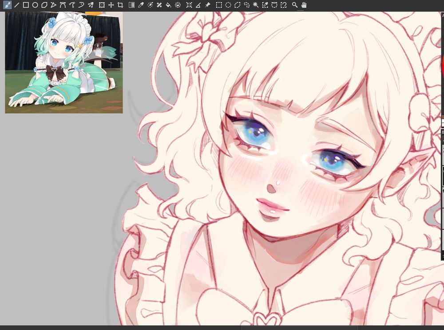This screenshot has height=330, width=444.
Task: Select the Gradient tool
Action: tap(132, 5)
